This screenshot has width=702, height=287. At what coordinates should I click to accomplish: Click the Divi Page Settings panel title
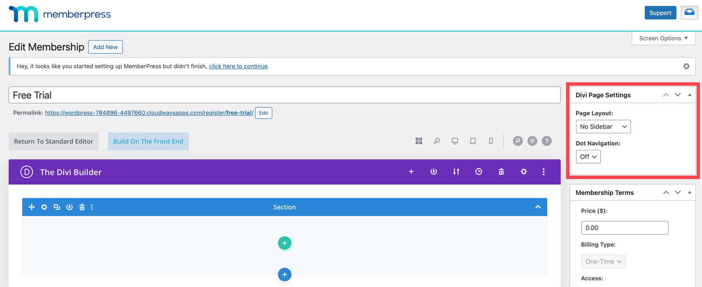click(x=603, y=95)
